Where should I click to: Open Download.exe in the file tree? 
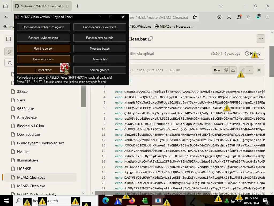pos(28,134)
